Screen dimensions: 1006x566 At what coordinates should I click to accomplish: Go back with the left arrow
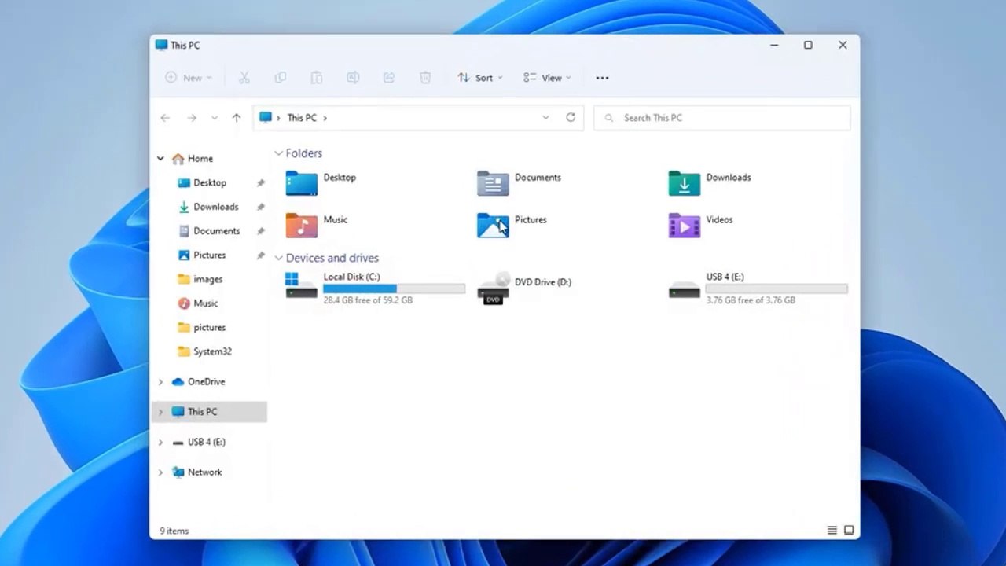click(x=165, y=118)
